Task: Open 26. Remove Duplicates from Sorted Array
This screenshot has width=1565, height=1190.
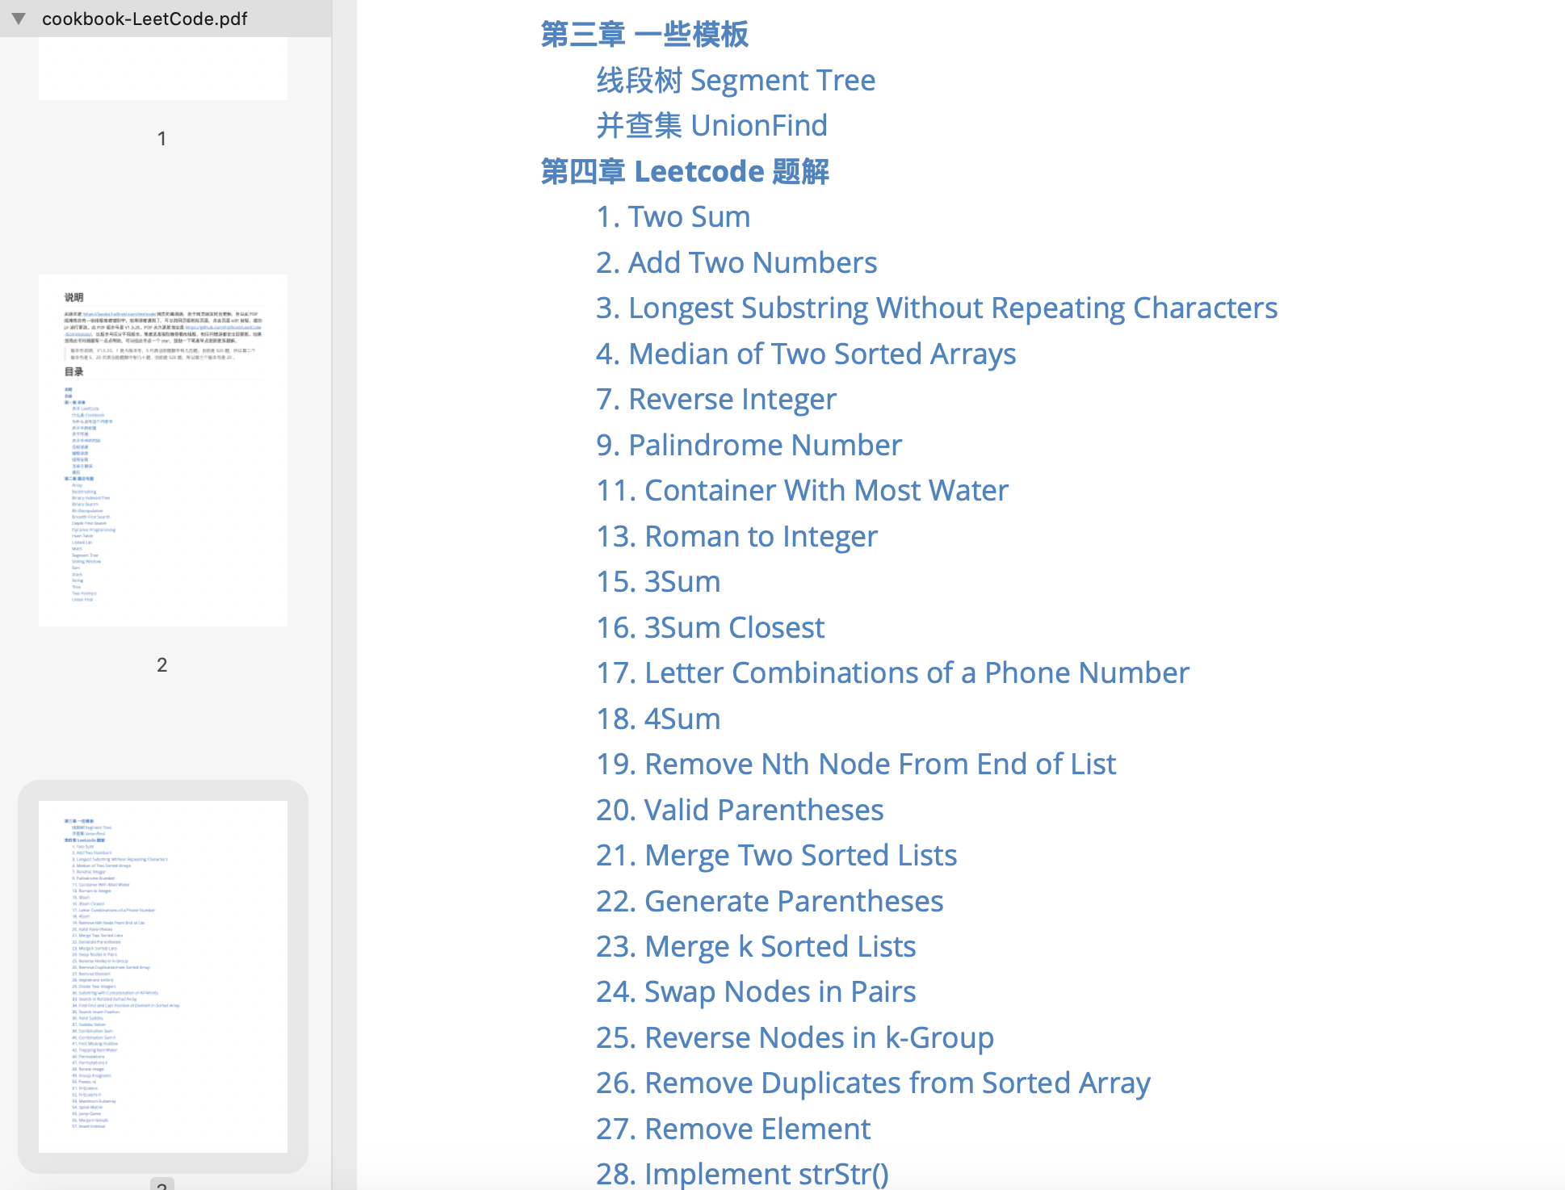Action: (873, 1083)
